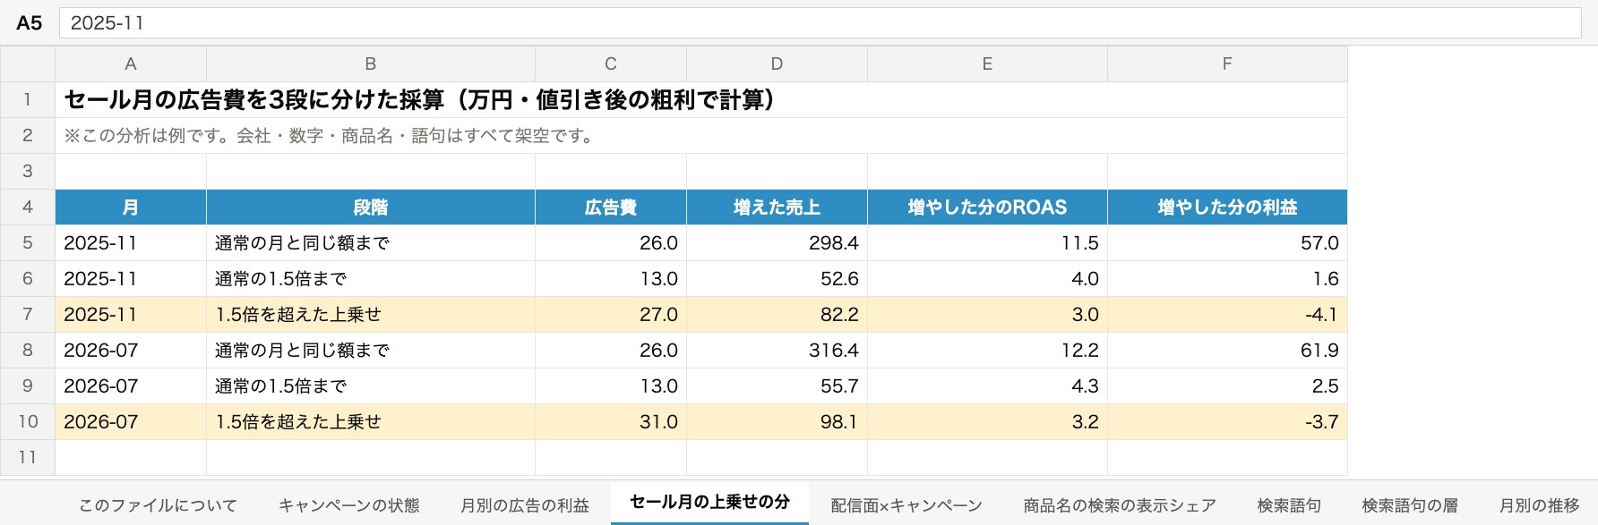The image size is (1598, 525).
Task: Select column A header
Action: point(131,64)
